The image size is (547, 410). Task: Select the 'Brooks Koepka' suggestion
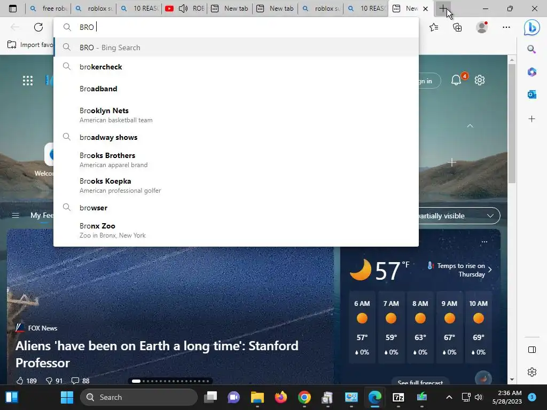(236, 185)
